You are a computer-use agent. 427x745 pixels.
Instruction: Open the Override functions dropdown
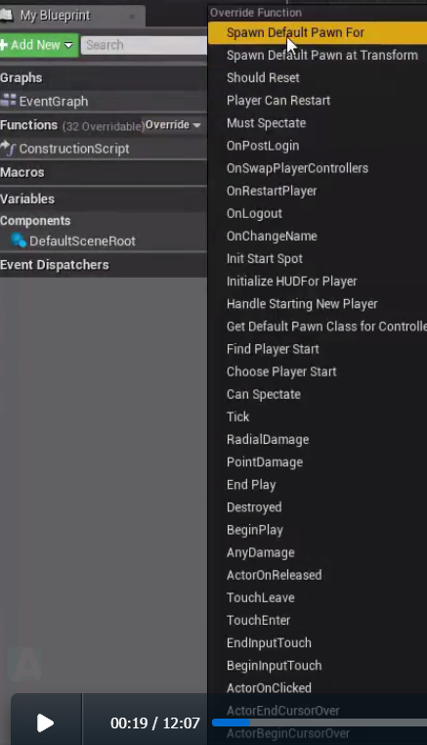tap(173, 125)
